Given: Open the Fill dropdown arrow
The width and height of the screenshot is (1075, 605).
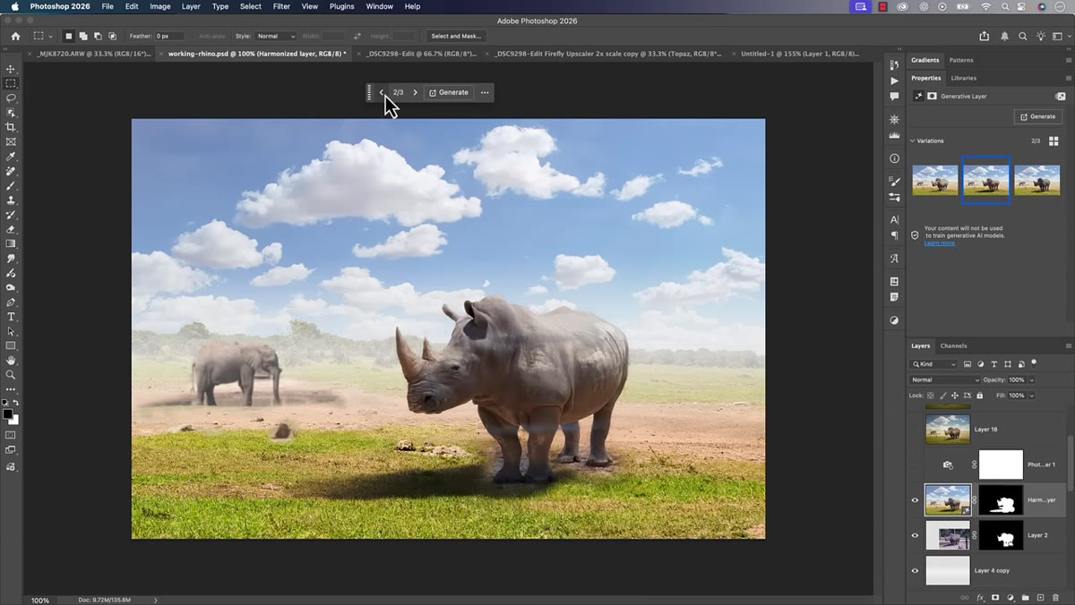Looking at the screenshot, I should [x=1031, y=395].
